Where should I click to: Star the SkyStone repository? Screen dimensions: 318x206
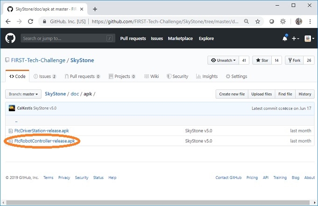(261, 60)
